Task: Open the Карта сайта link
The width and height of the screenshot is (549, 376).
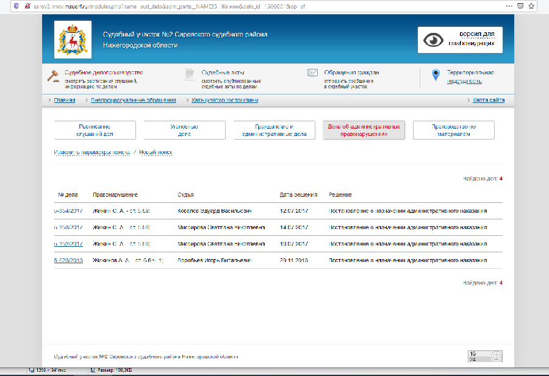Action: (x=489, y=100)
